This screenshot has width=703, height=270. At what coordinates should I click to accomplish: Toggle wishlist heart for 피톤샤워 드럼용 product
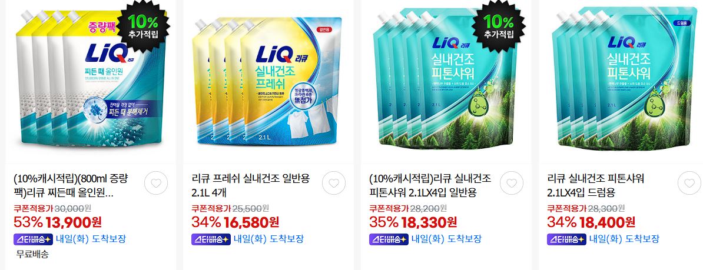click(x=689, y=183)
